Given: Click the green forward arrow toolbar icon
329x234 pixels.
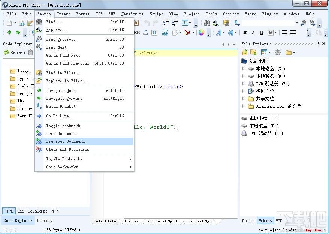Looking at the screenshot, I should (x=18, y=33).
